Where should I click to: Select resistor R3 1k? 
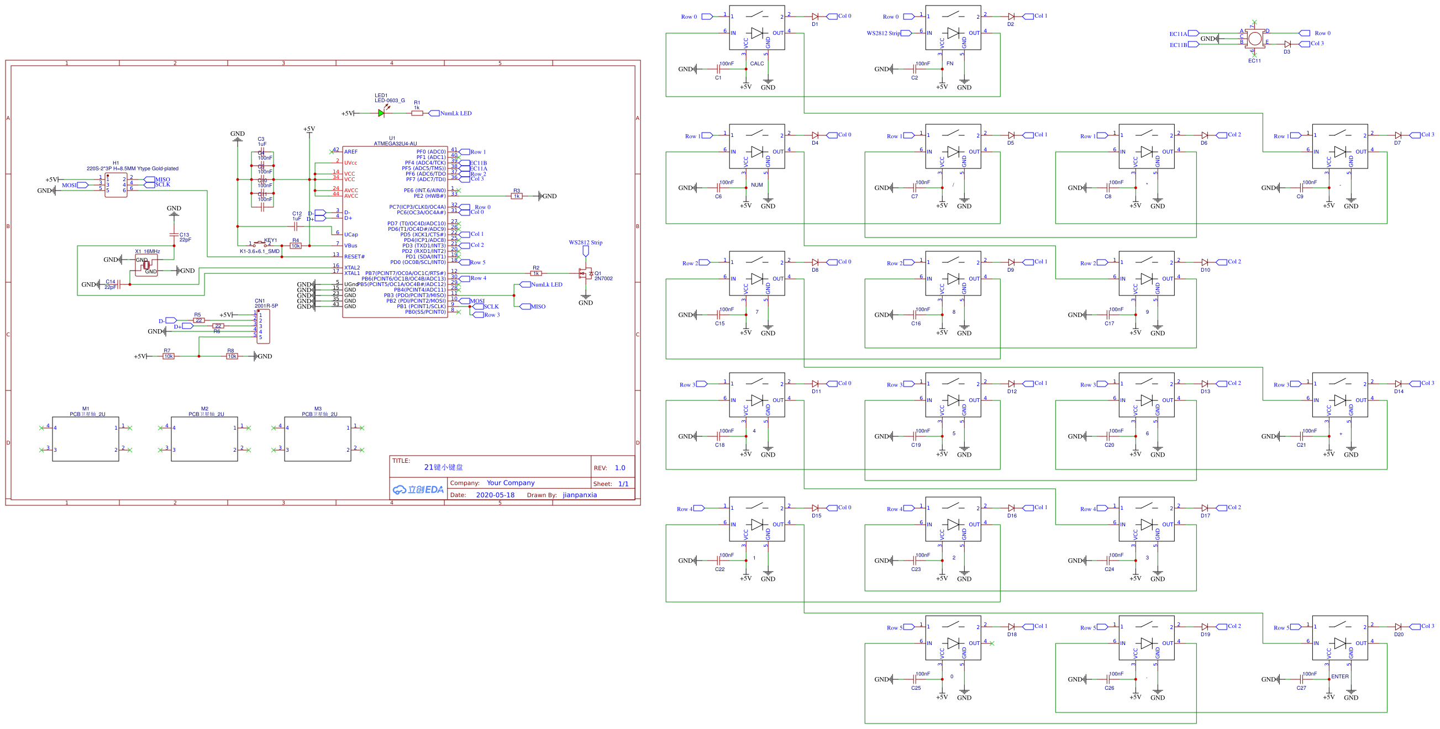[517, 196]
